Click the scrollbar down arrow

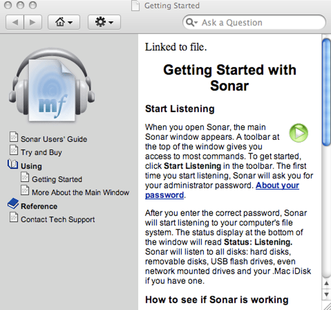pyautogui.click(x=326, y=294)
